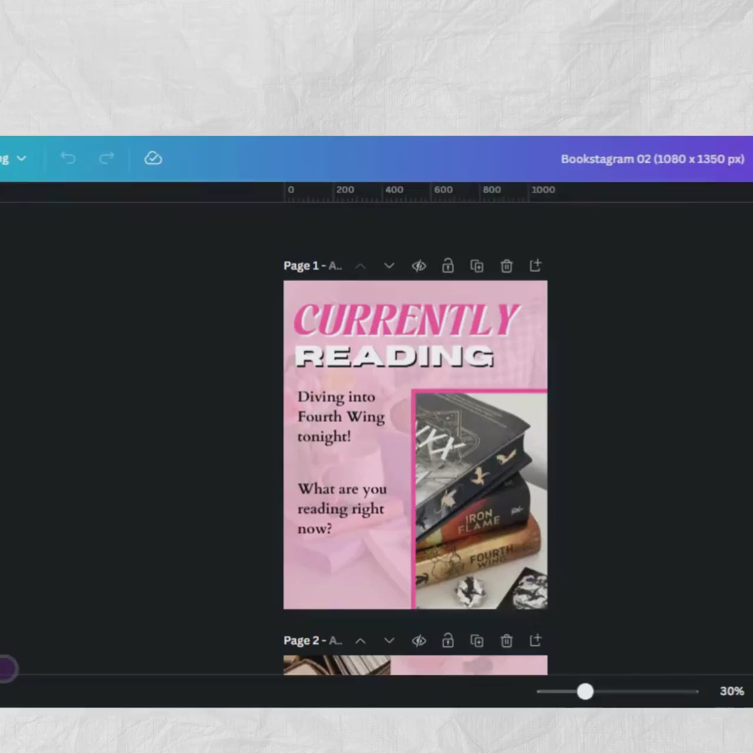Duplicate Page 2
The width and height of the screenshot is (753, 753).
tap(477, 641)
